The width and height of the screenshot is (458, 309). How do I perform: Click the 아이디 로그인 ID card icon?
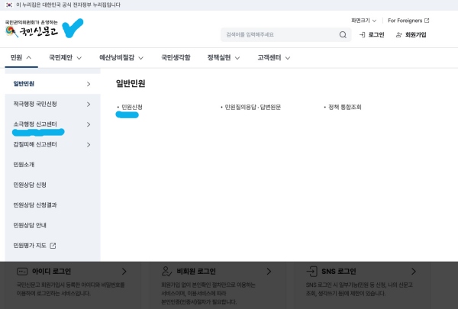click(22, 272)
